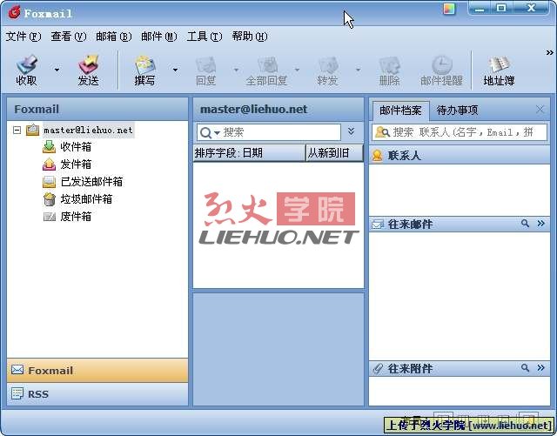Close the right-side 邮件档案 panel
557x436 pixels.
click(540, 110)
